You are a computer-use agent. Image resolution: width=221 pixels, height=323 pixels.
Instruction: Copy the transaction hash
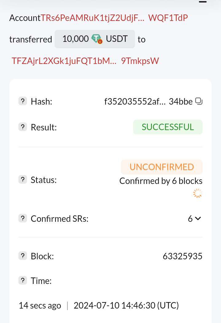point(199,101)
